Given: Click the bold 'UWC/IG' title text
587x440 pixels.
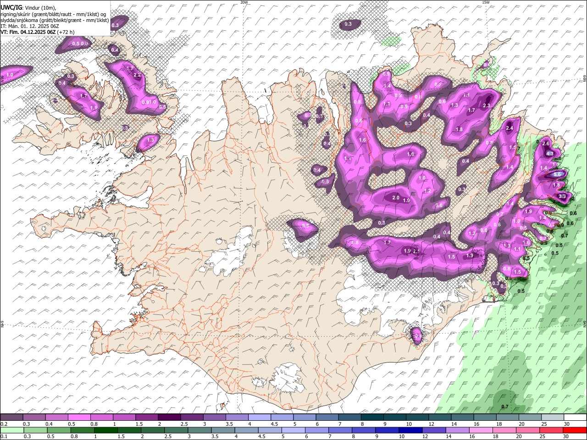Looking at the screenshot, I should [11, 8].
